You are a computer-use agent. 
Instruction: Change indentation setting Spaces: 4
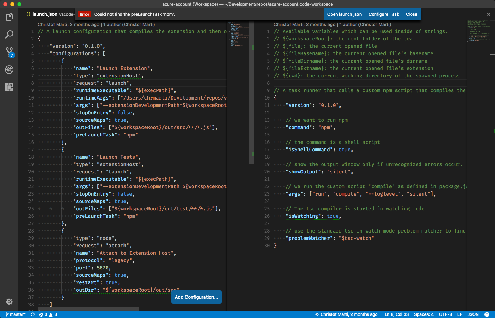[424, 314]
